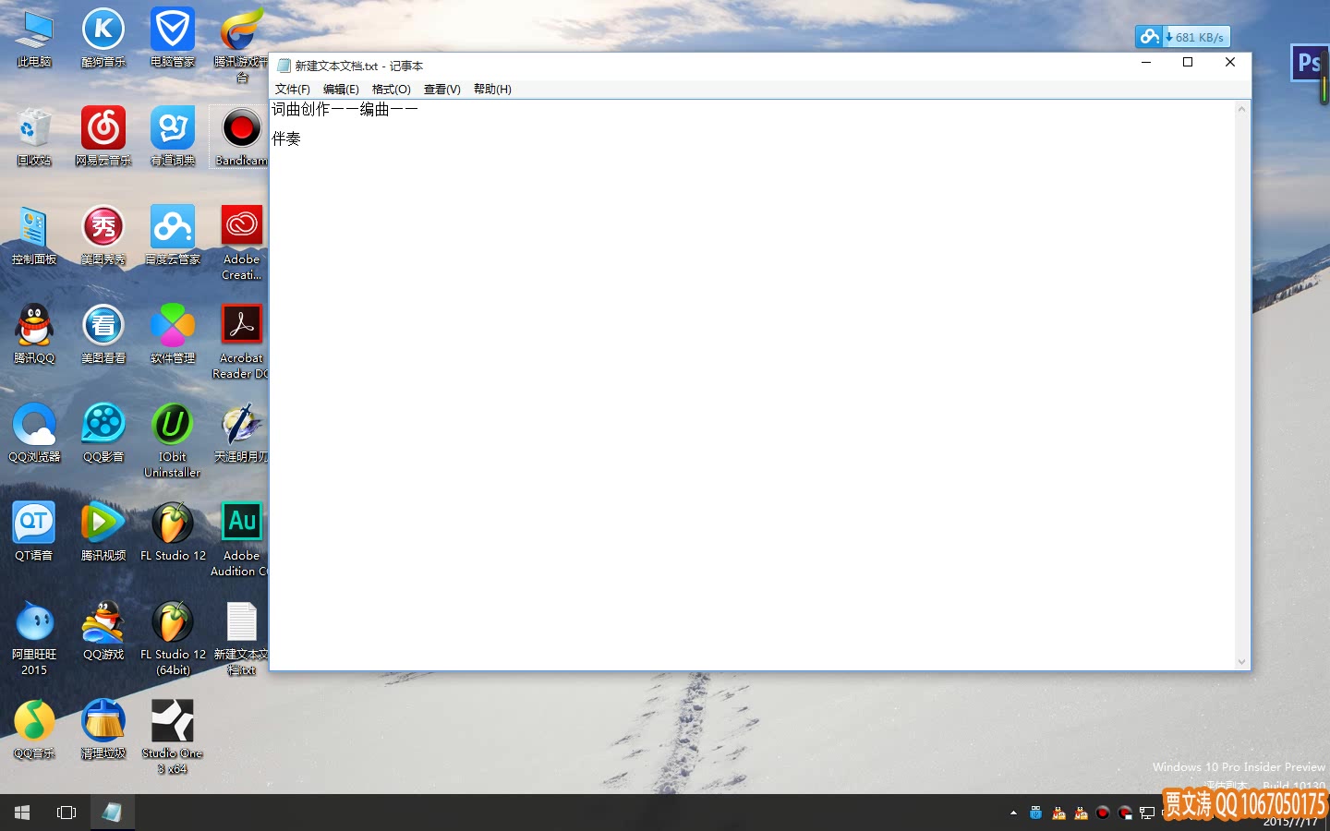Click the USB device tray icon
The width and height of the screenshot is (1330, 831).
pos(1035,813)
